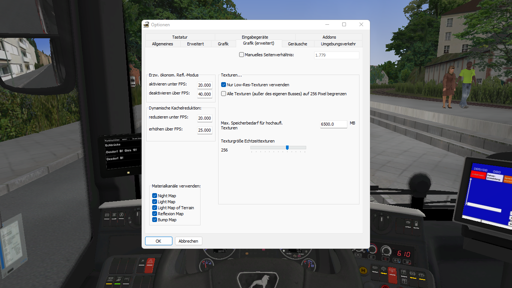Toggle the Light Map of Terrain checkbox

click(154, 208)
